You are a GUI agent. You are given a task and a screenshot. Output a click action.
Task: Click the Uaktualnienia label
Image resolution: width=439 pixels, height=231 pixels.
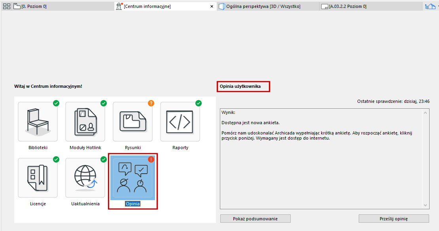85,204
